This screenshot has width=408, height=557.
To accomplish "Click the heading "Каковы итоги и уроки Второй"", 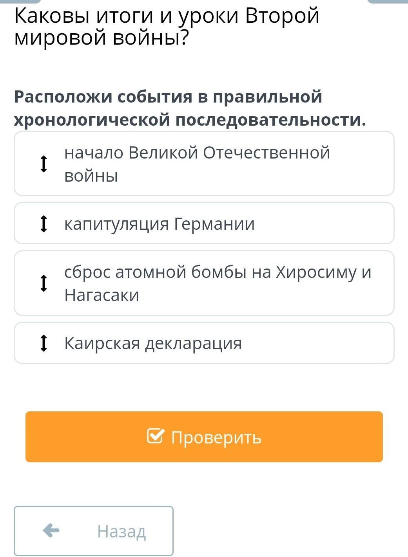I will click(167, 16).
